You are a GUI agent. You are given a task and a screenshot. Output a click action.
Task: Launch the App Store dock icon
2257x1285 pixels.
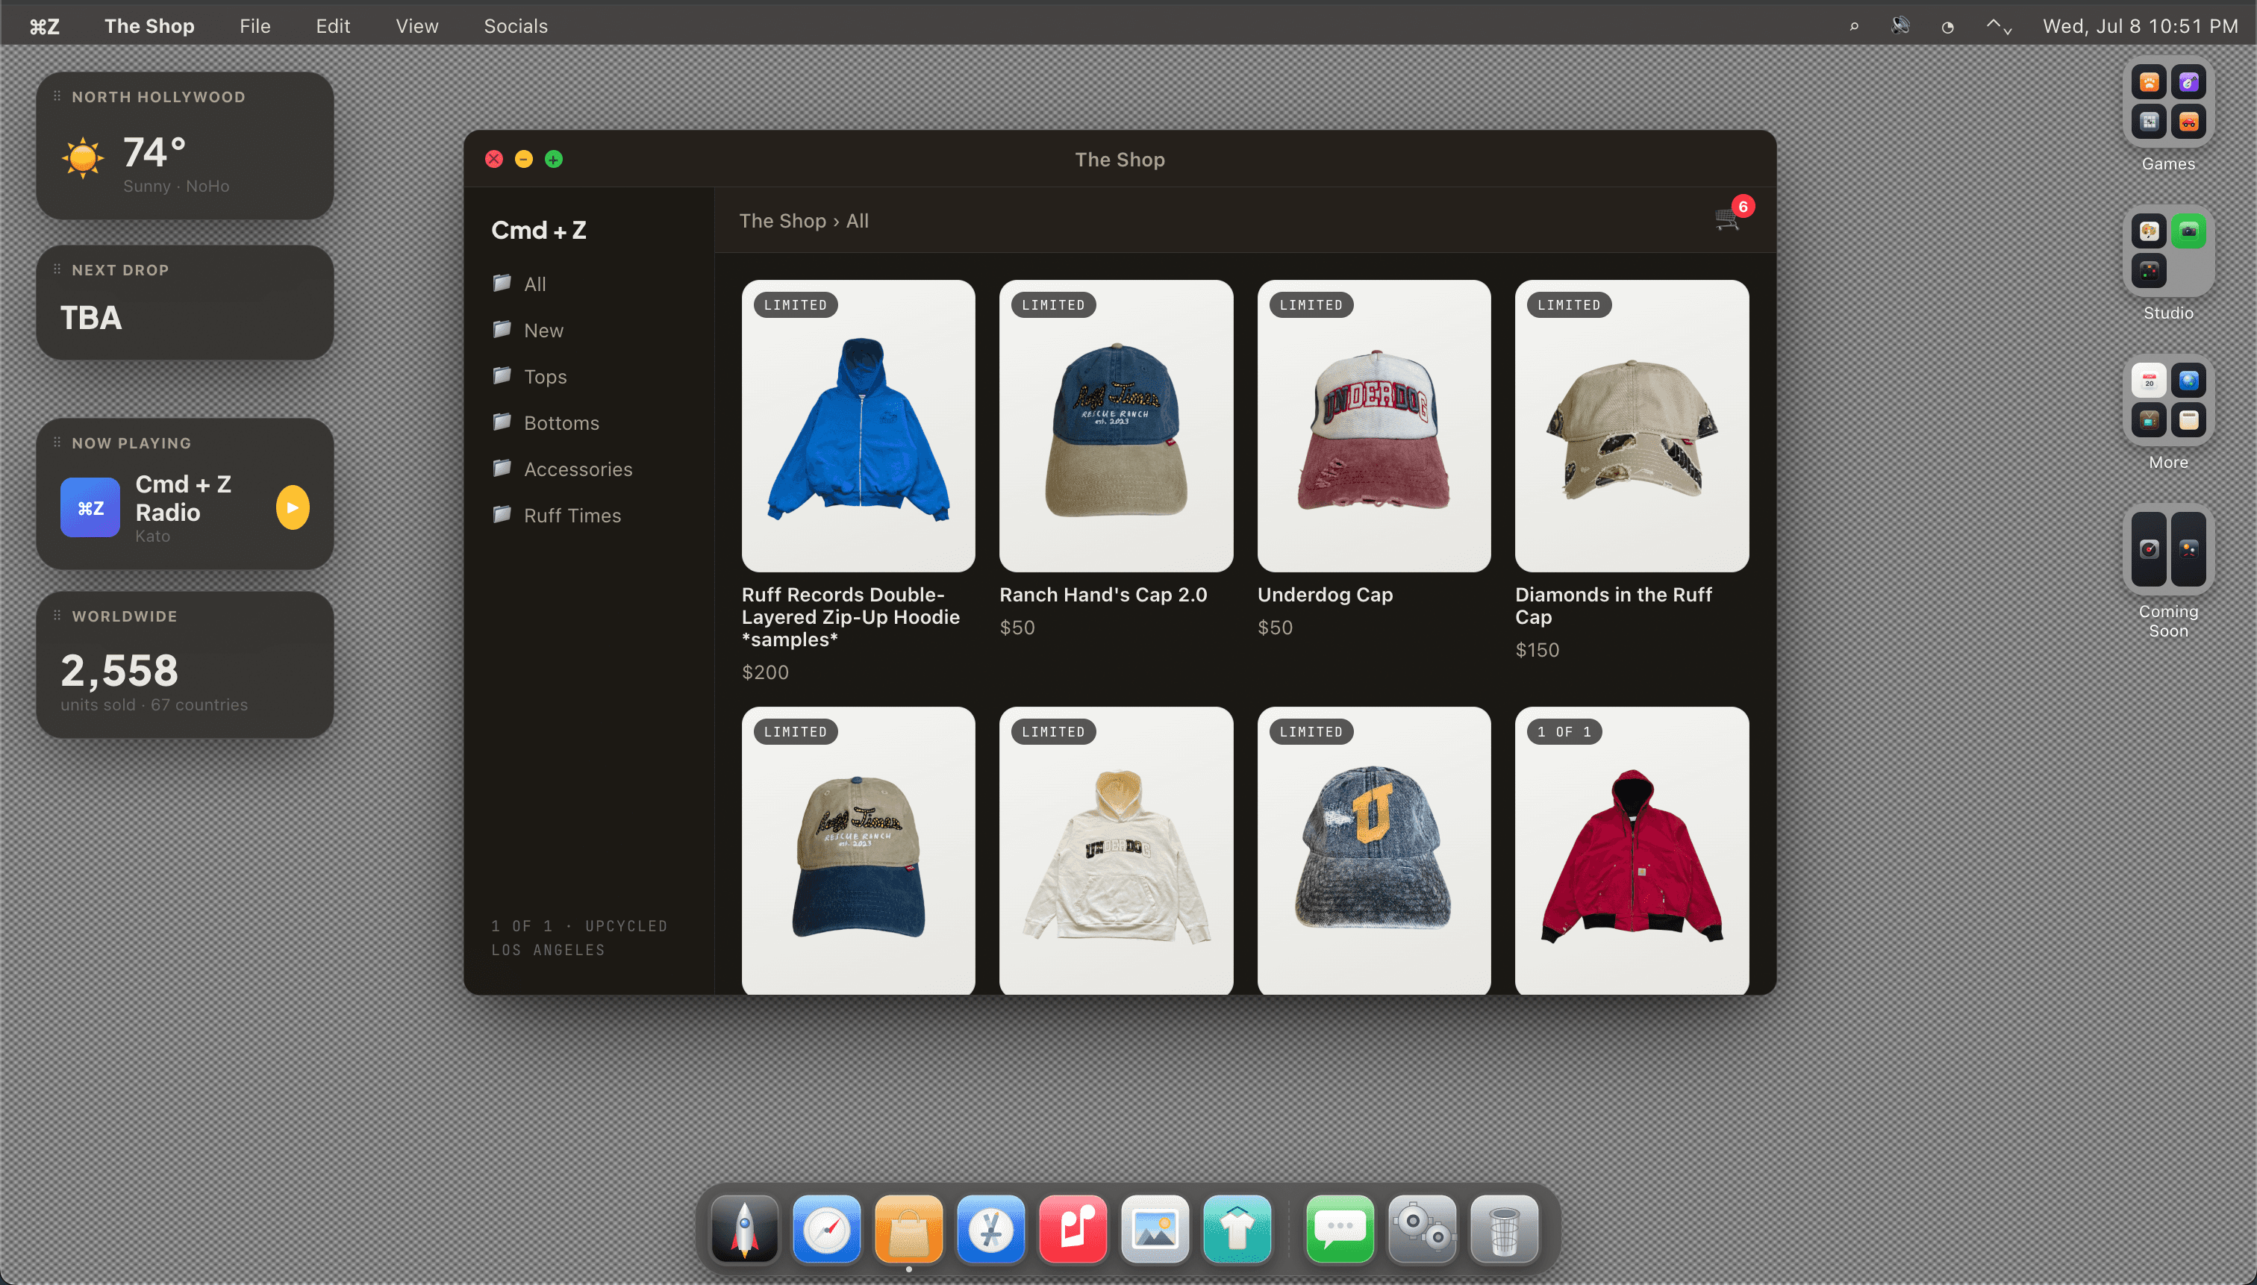tap(990, 1229)
